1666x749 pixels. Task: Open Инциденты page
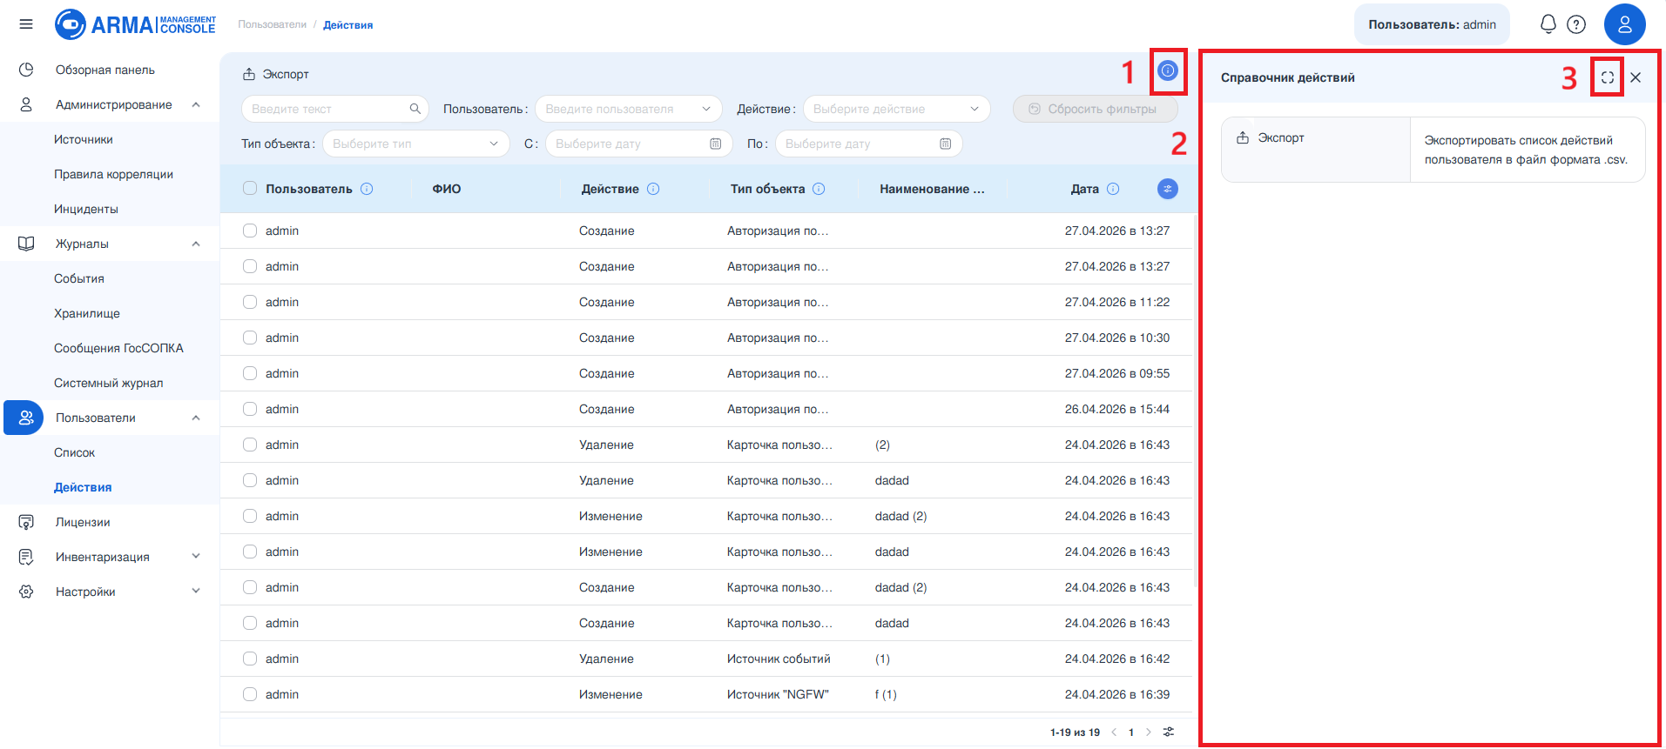[86, 209]
